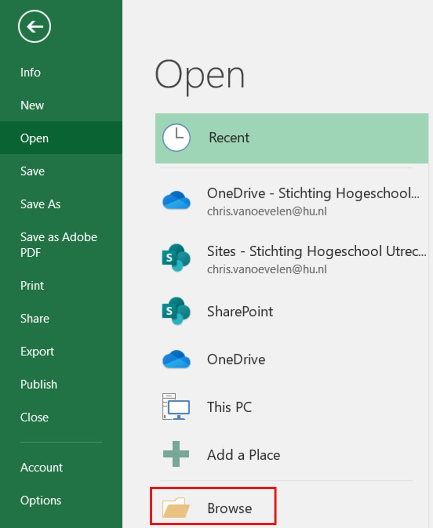
Task: Close the workbook via Close item
Action: pos(34,417)
